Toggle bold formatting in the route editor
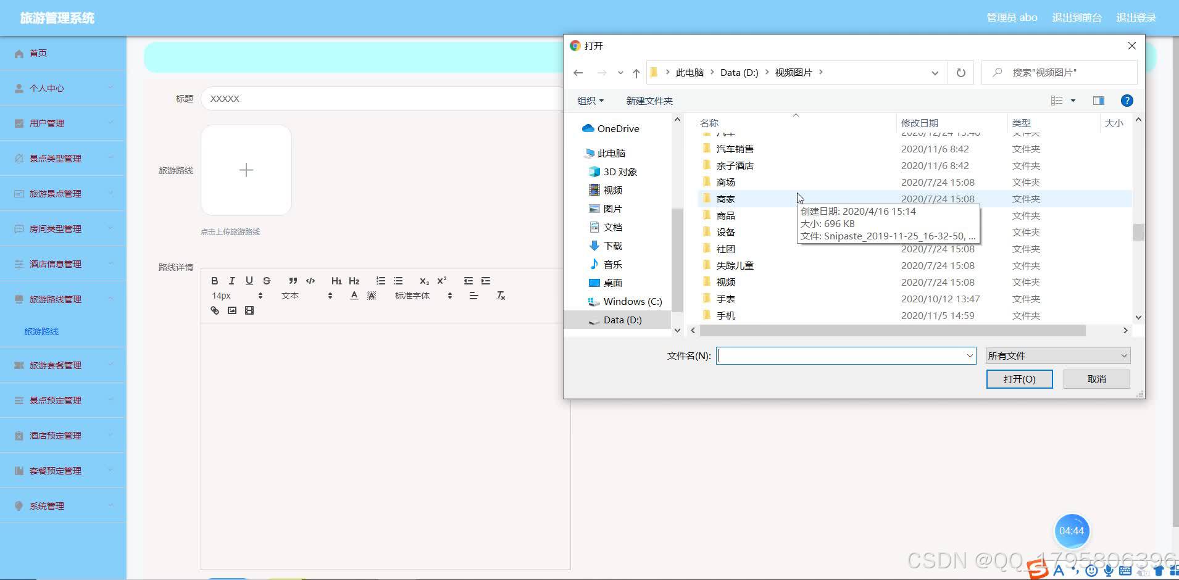 [x=214, y=281]
